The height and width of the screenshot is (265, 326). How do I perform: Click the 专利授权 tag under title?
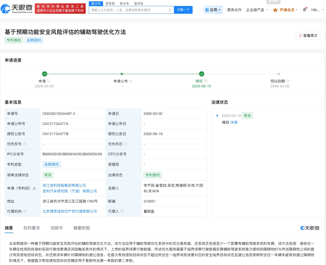14,40
